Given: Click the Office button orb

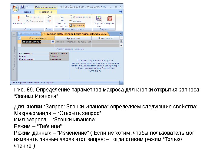Looking at the screenshot, I should (x=15, y=8).
